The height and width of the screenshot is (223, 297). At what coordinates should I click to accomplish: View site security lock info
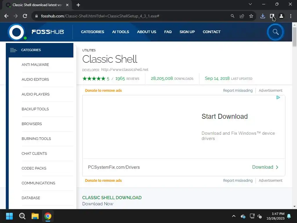tap(37, 16)
